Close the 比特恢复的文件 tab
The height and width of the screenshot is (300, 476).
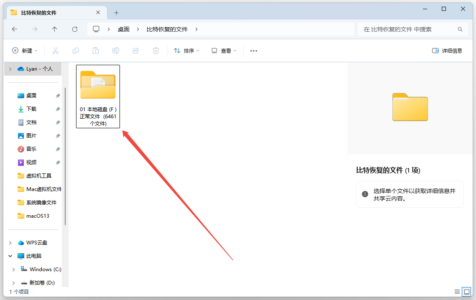click(x=98, y=13)
